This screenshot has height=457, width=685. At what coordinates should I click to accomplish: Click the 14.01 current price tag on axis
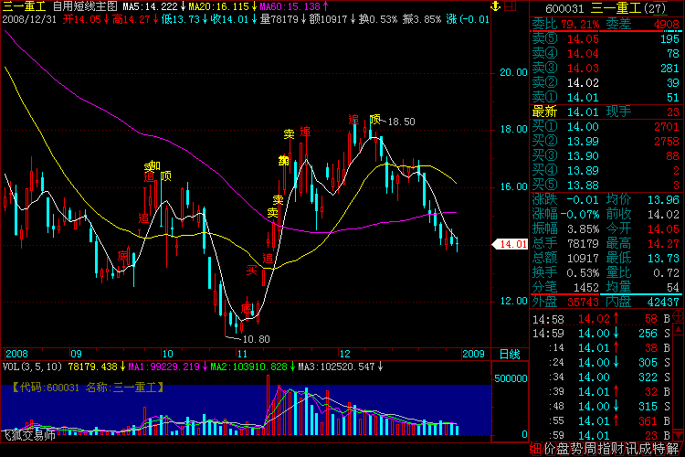click(510, 244)
